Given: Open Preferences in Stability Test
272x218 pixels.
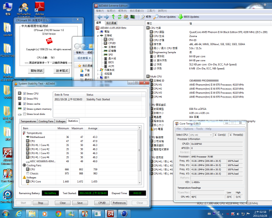Looking at the screenshot, I should (x=119, y=203).
